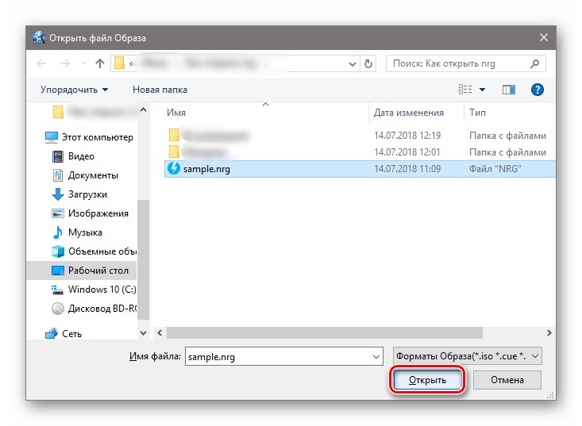
Task: Open the Музыка folder
Action: pyautogui.click(x=77, y=232)
